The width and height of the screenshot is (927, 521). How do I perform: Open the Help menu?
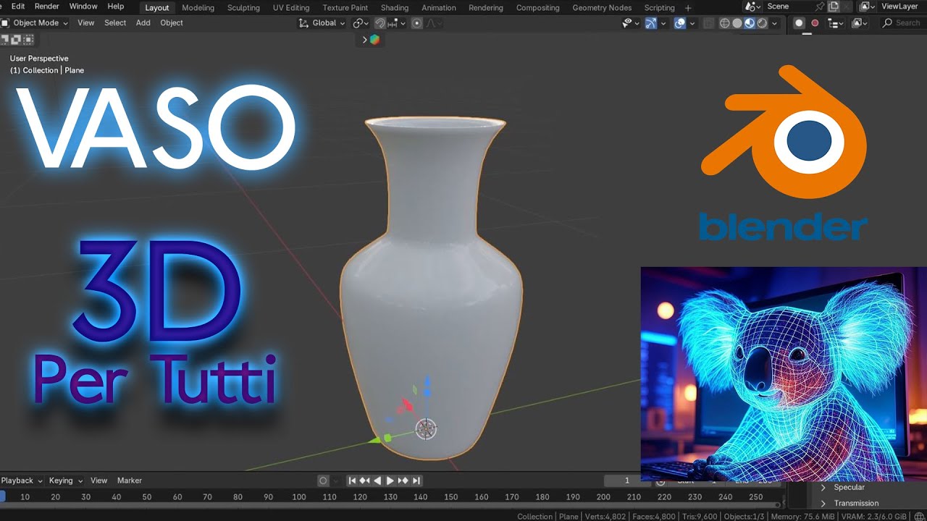click(x=116, y=7)
